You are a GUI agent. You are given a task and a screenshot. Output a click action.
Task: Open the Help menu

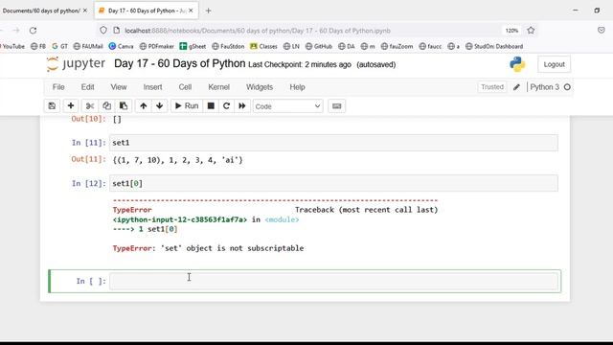pos(297,87)
